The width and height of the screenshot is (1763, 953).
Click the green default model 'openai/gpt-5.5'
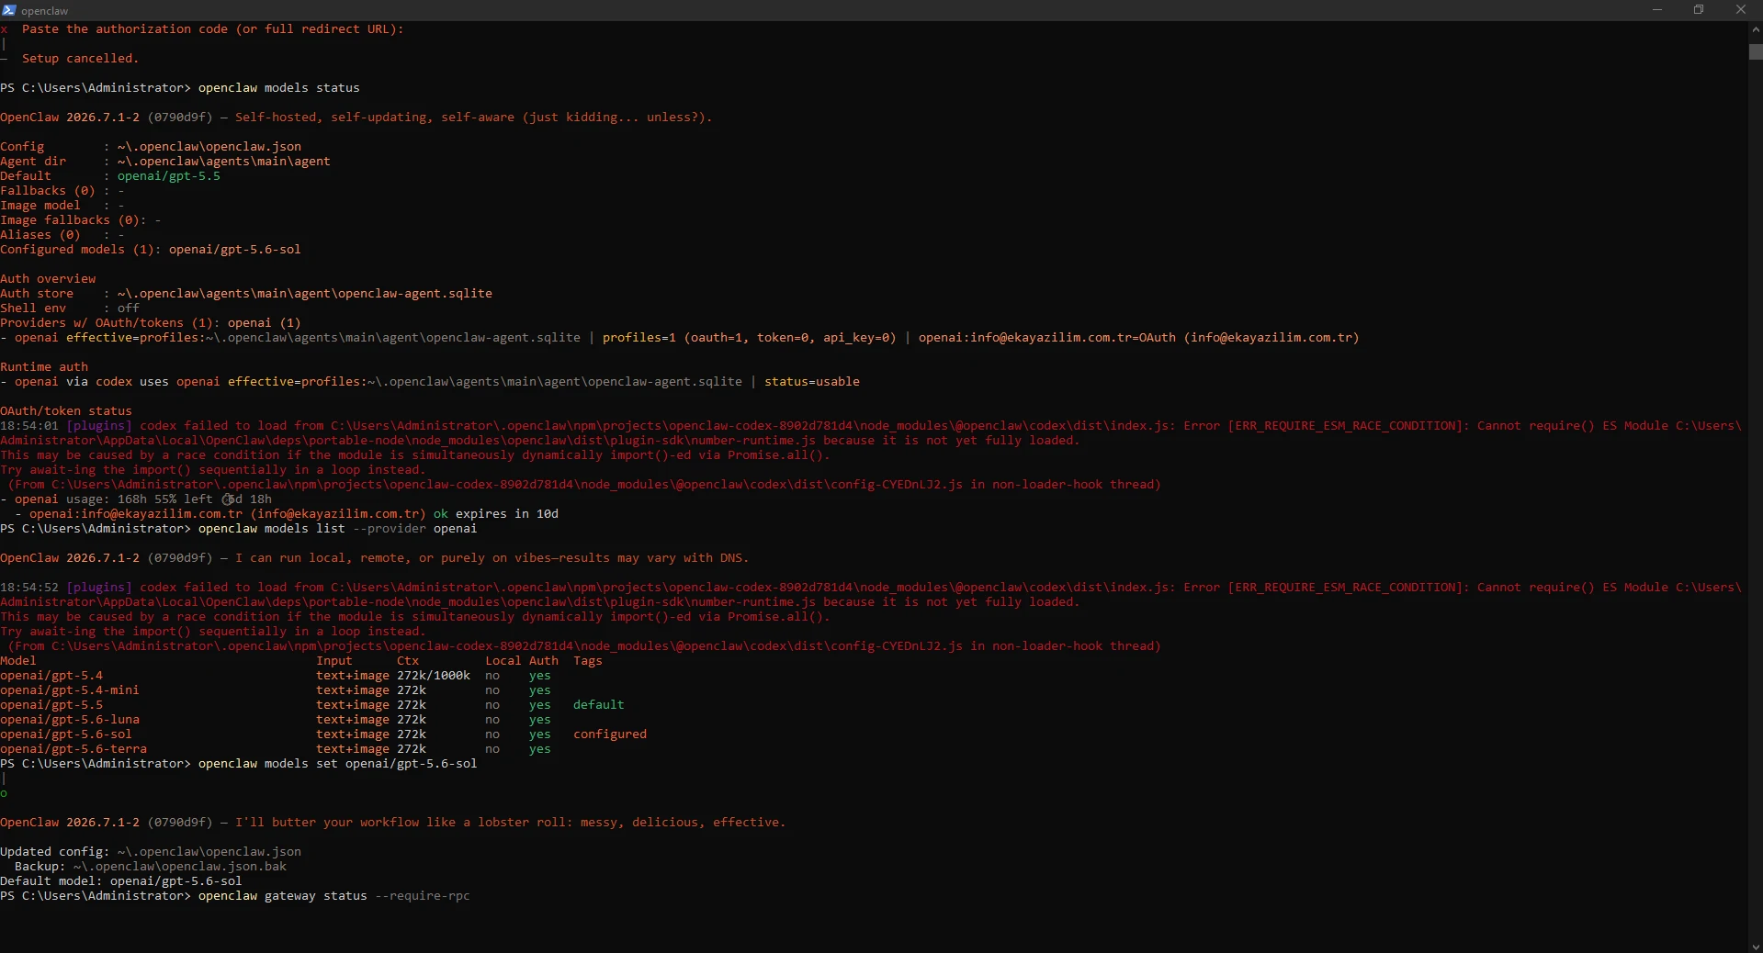click(x=169, y=176)
